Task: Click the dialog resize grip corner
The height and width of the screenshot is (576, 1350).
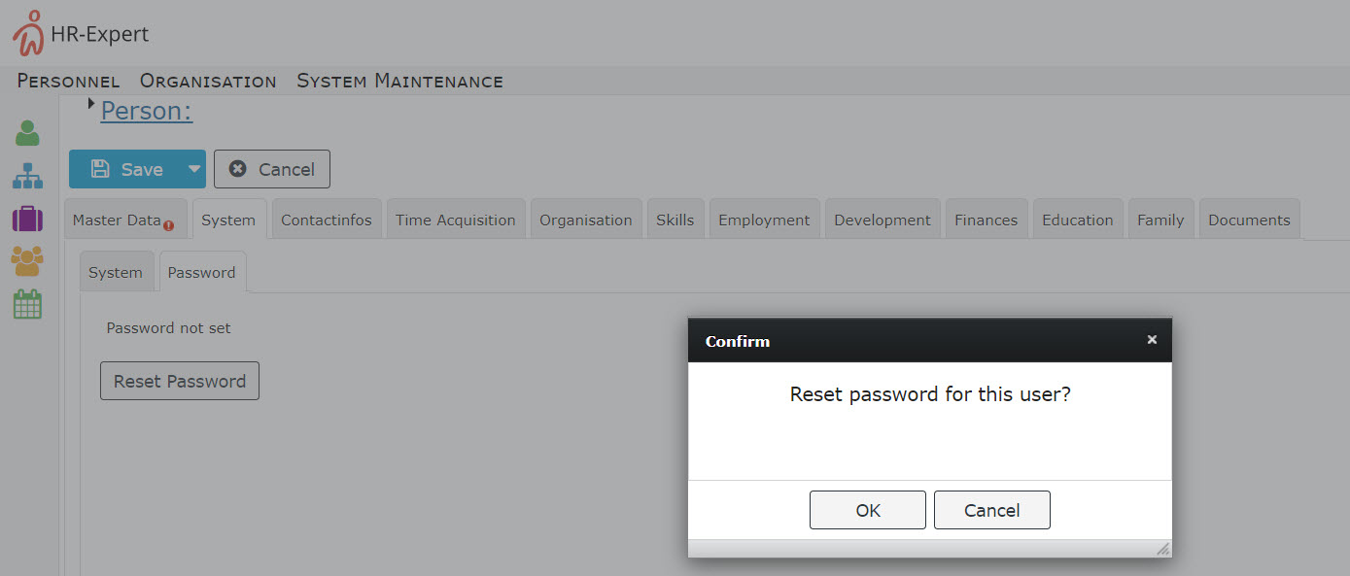Action: [x=1162, y=549]
